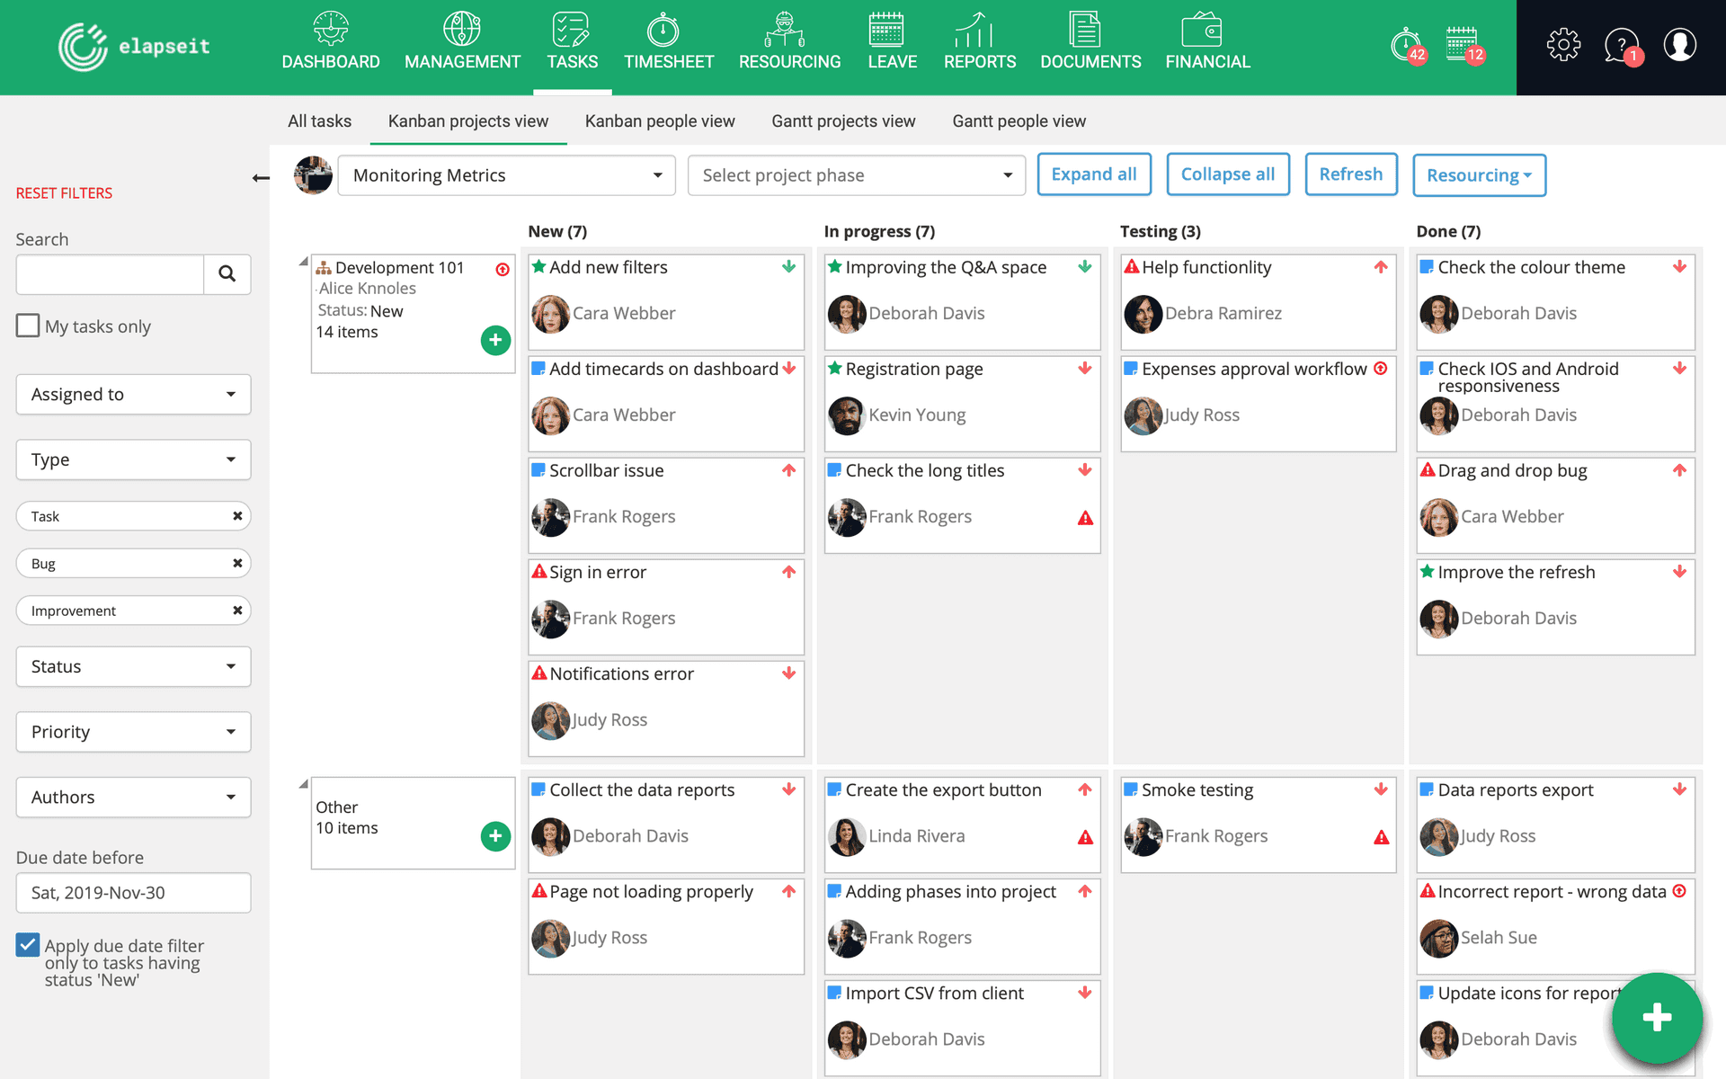Viewport: 1726px width, 1079px height.
Task: Click the TIMESHEET navigation icon
Action: 667,30
